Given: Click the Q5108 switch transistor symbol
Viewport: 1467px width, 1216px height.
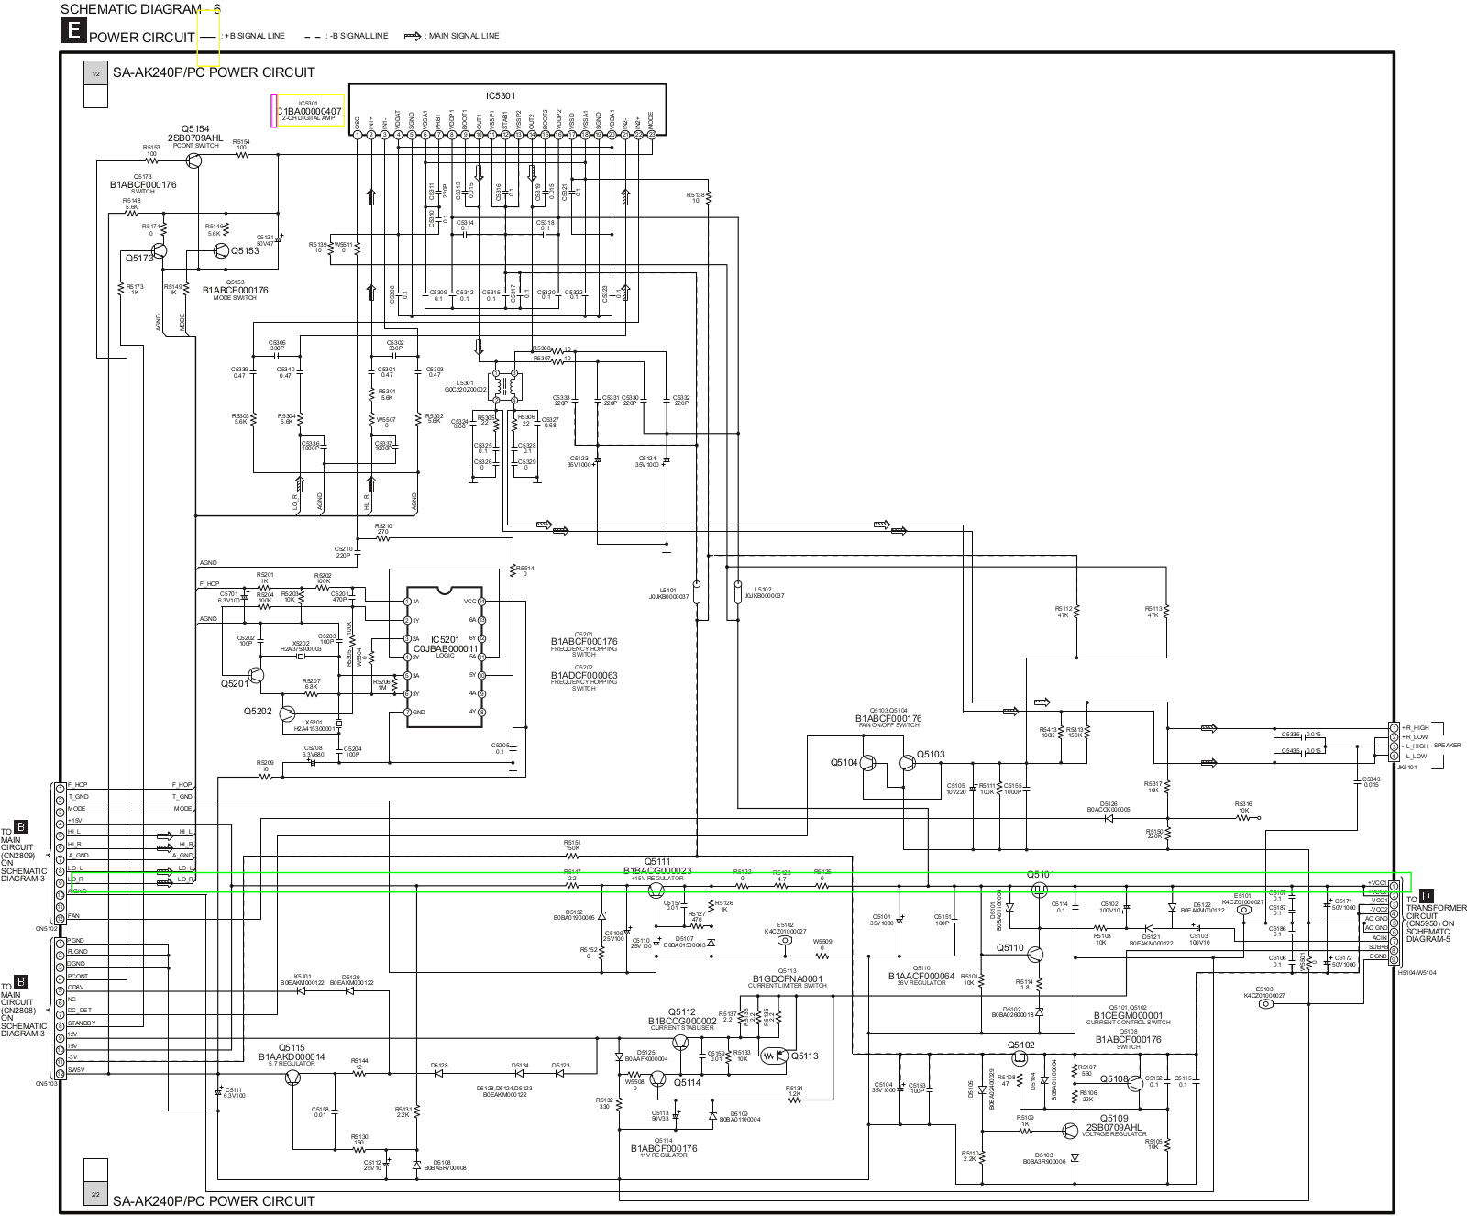Looking at the screenshot, I should click(x=1136, y=1083).
